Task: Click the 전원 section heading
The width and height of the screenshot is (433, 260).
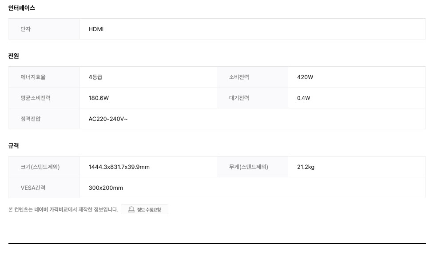Action: tap(13, 56)
